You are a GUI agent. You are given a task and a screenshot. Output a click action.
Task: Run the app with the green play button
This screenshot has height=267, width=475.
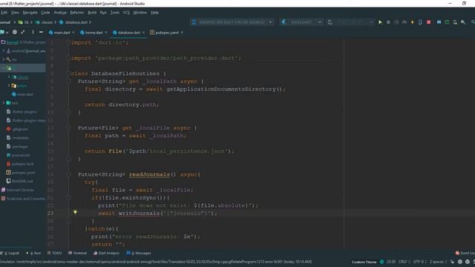pyautogui.click(x=380, y=22)
